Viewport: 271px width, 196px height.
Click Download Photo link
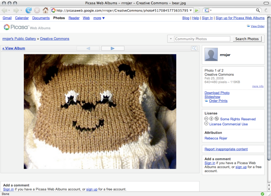point(217,93)
